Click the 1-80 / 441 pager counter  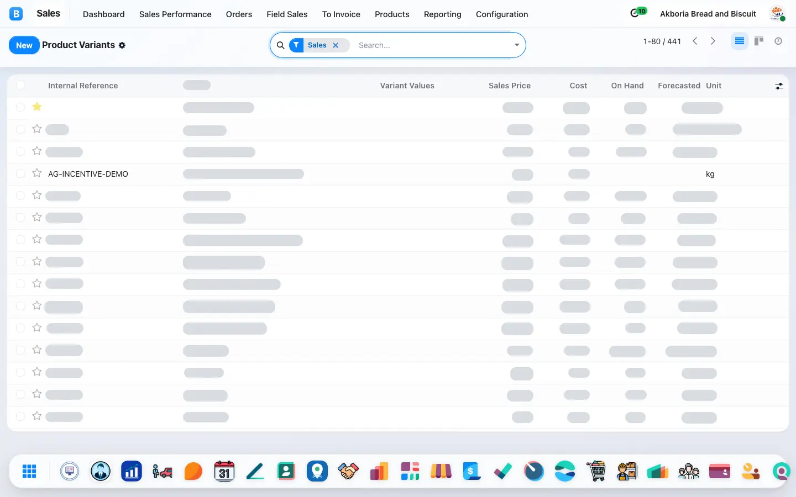pos(662,41)
